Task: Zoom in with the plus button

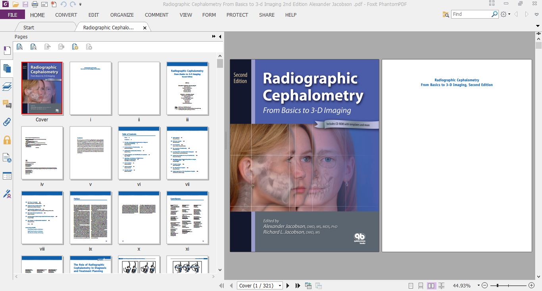Action: [531, 285]
